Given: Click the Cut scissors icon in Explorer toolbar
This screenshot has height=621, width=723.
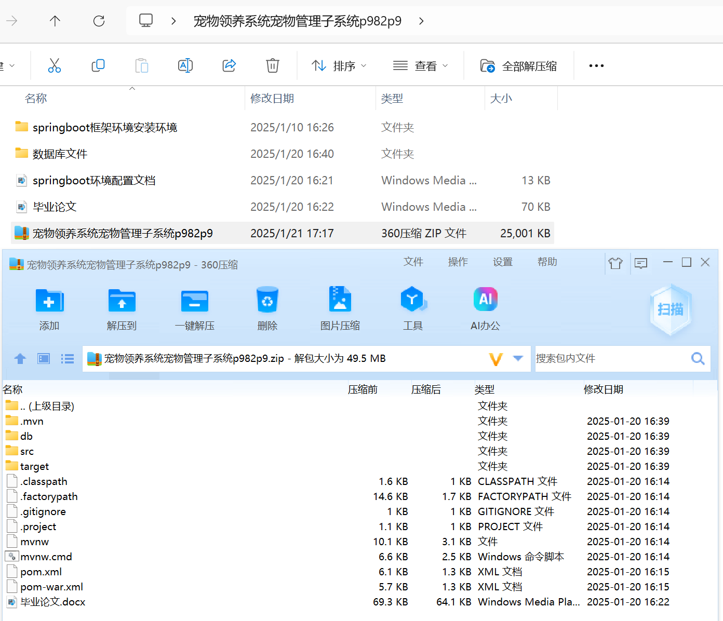Looking at the screenshot, I should (x=55, y=65).
